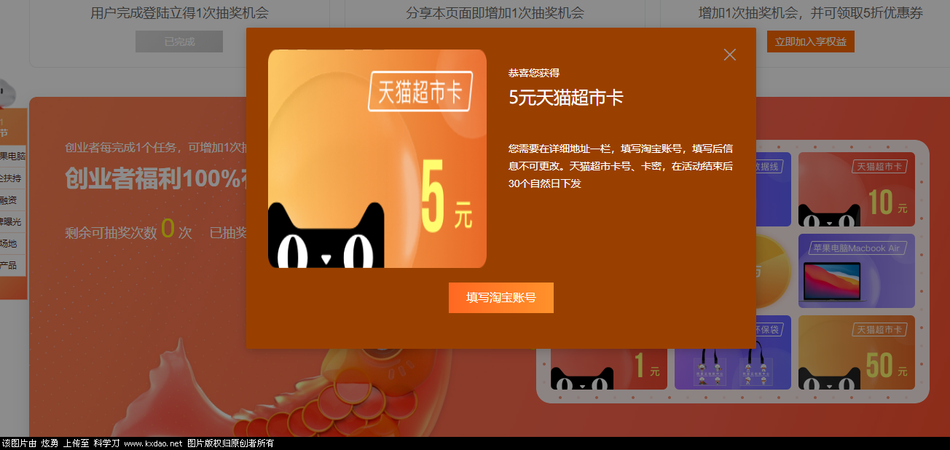The width and height of the screenshot is (950, 450).
Task: Select the 50元 天猫超市卡 prize tile
Action: [x=856, y=352]
